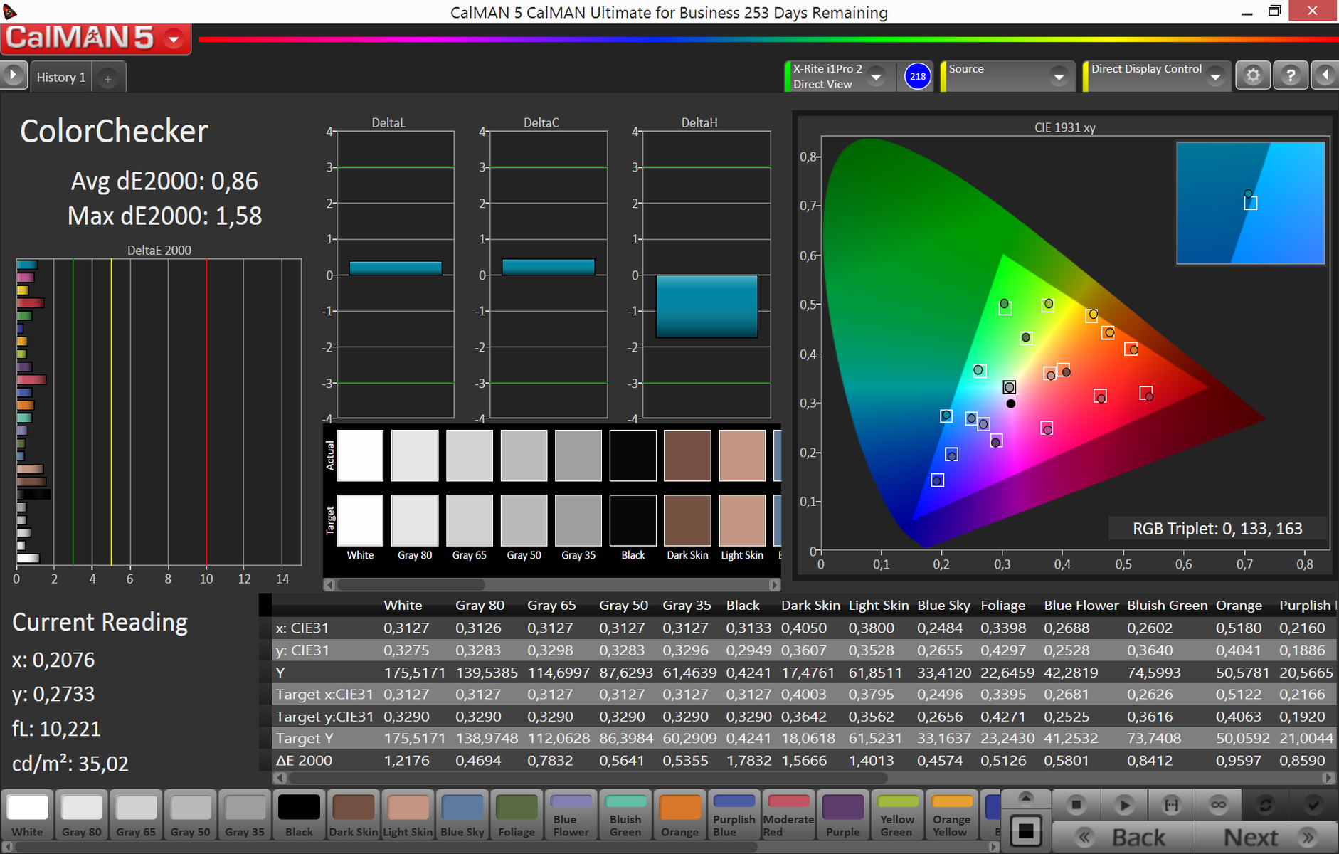Expand the X-Rite i1Pro 2 meter dropdown

tap(877, 76)
